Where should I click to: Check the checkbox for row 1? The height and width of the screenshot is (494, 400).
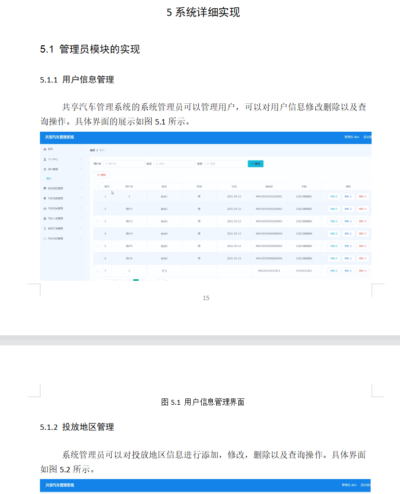[98, 196]
